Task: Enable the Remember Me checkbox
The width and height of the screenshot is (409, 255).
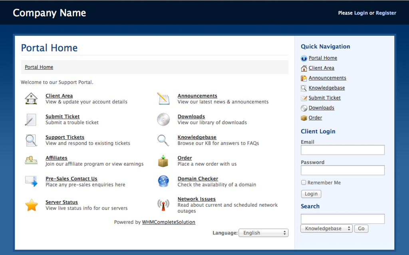Action: 304,182
